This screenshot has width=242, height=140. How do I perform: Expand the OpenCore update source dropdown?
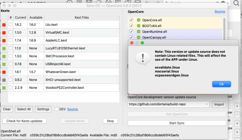(x=207, y=104)
